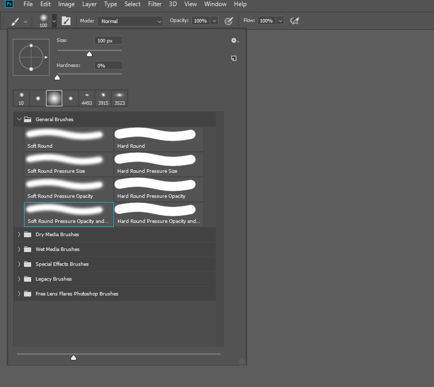This screenshot has height=387, width=434.
Task: Select the Brush tool preset icon
Action: 15,21
